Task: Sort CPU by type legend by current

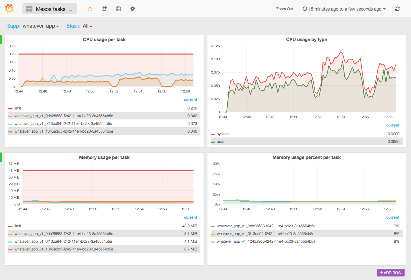Action: coord(393,125)
